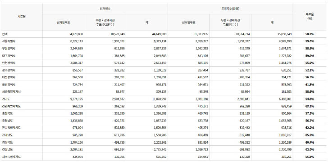329x162 pixels.
Task: Click the cell 8,319,134
Action: pyautogui.click(x=160, y=41)
